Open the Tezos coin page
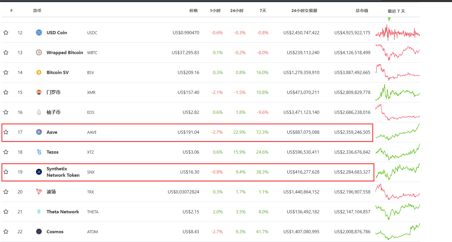The width and height of the screenshot is (452, 242). [52, 152]
